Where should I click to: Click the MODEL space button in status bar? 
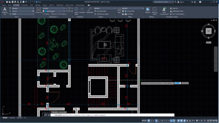(144, 121)
